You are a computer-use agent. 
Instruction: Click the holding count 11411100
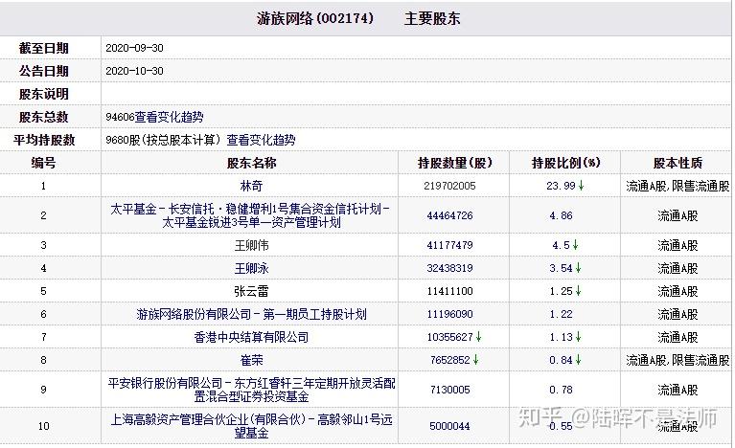[x=449, y=291]
